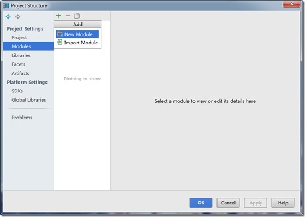Open the Artifacts section
Viewport: 305px width, 217px height.
click(x=20, y=73)
